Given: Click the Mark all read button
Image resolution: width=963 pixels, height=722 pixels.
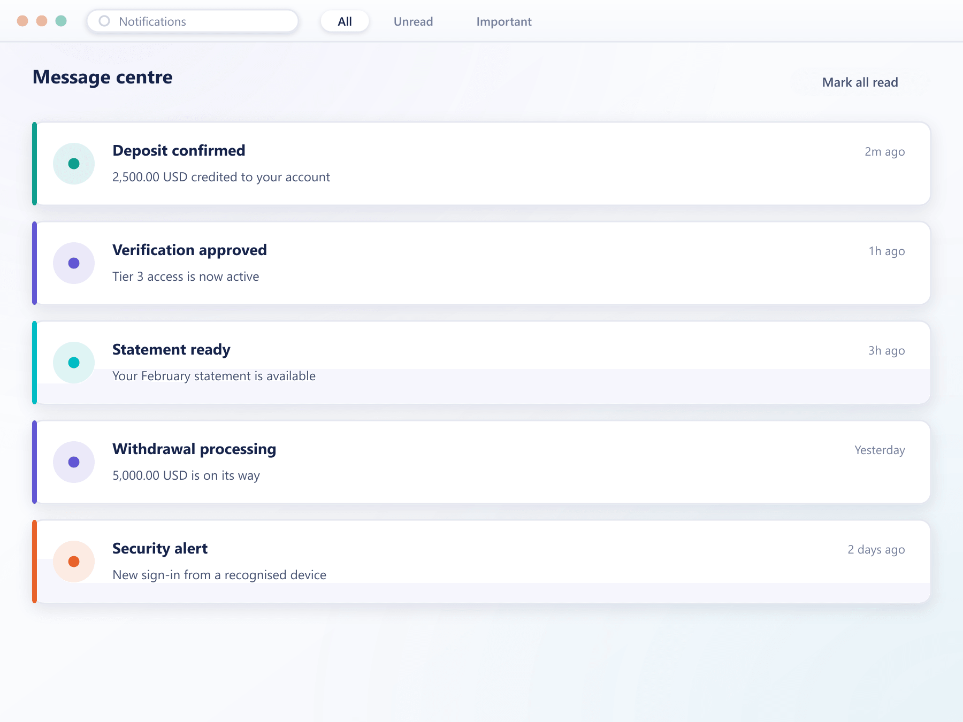Looking at the screenshot, I should click(860, 82).
